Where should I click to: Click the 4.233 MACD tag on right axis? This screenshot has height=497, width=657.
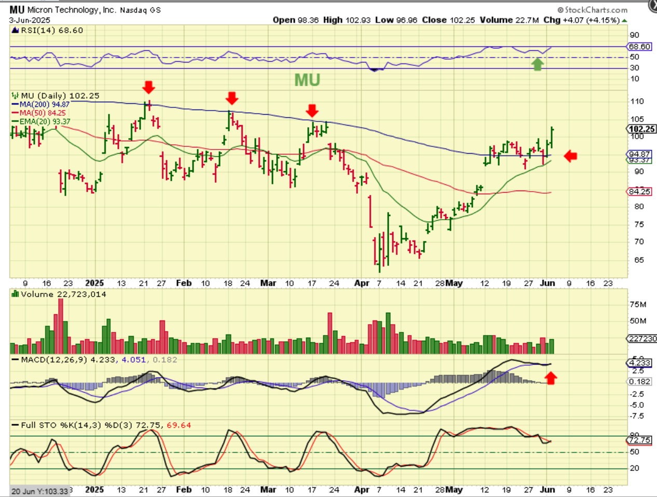pyautogui.click(x=639, y=363)
